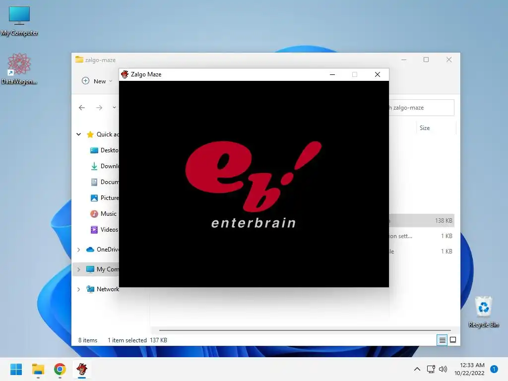Sort files by the Size column
Image resolution: width=508 pixels, height=381 pixels.
click(436, 127)
